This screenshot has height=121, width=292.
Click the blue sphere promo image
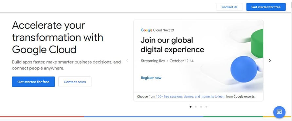[x=244, y=69]
